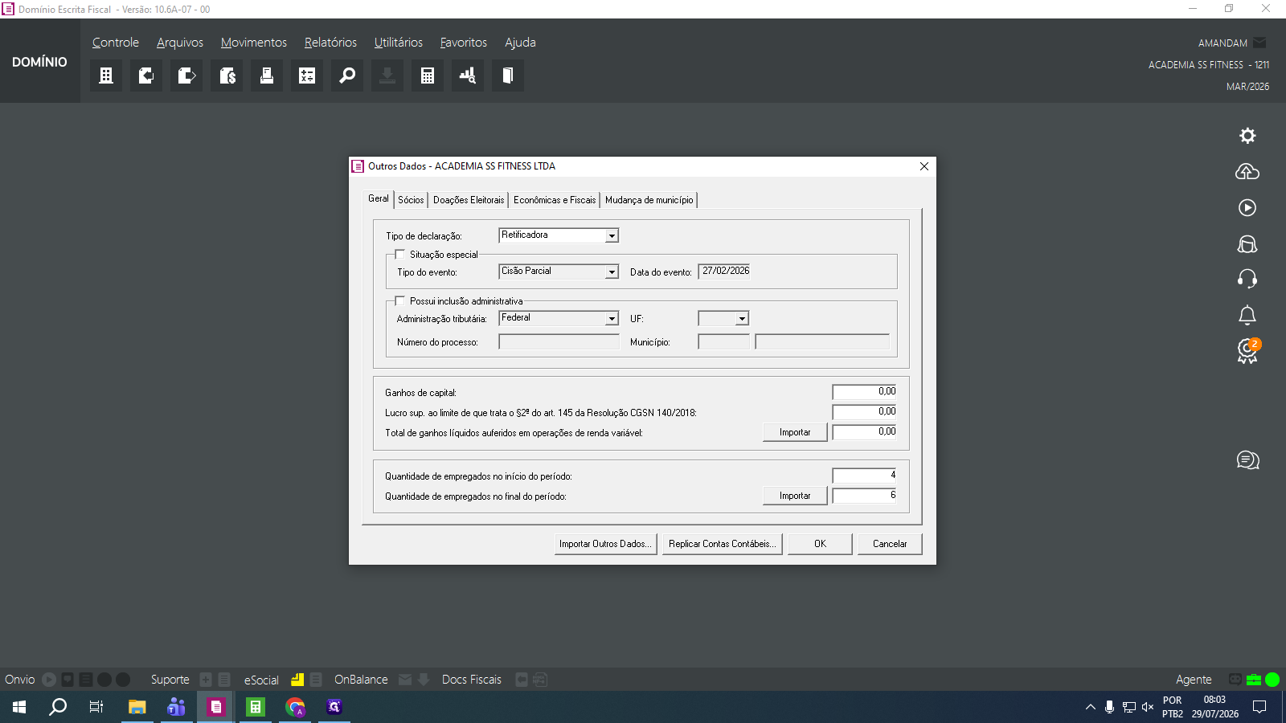Click the building (company) toolbar icon

[106, 76]
